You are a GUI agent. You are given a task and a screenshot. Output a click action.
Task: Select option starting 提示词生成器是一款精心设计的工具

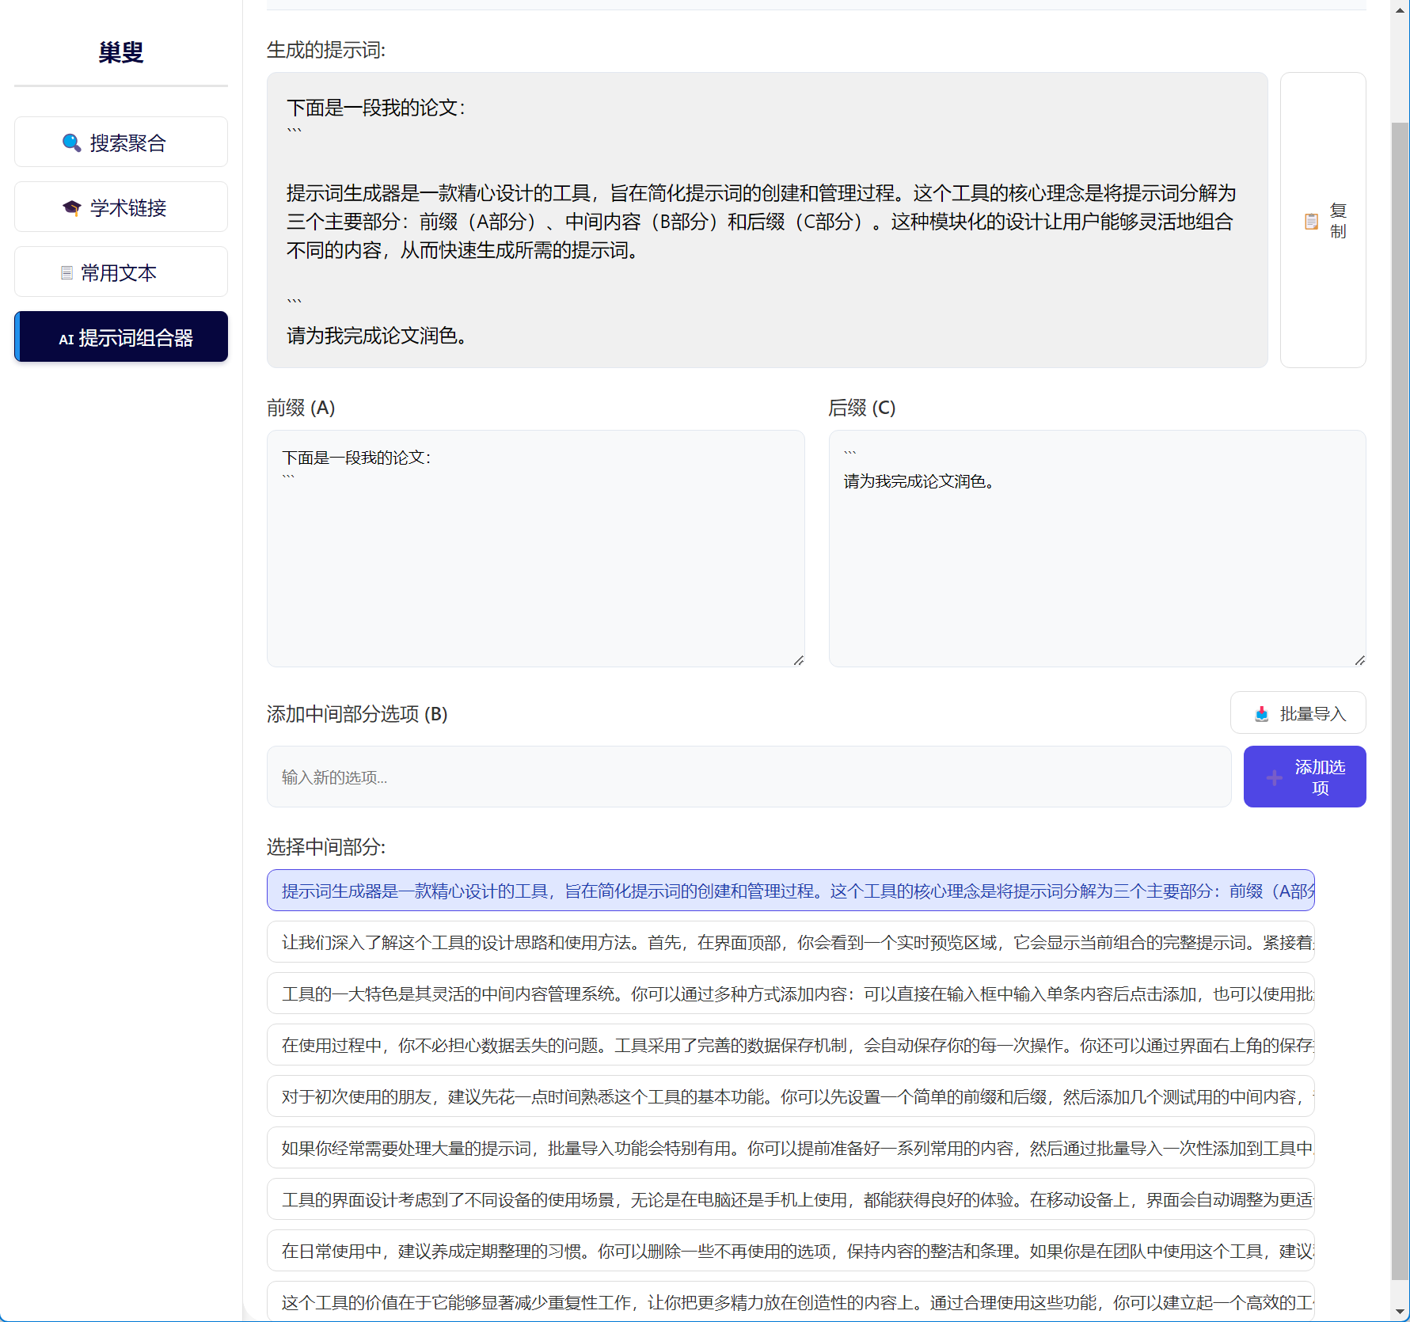(791, 891)
